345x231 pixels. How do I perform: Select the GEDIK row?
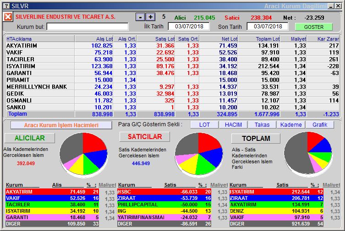(172, 93)
